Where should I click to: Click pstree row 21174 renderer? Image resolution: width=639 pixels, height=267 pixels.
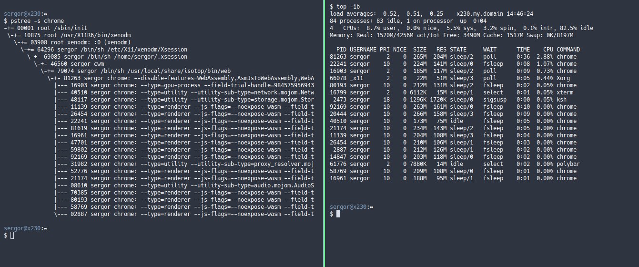[x=183, y=178]
